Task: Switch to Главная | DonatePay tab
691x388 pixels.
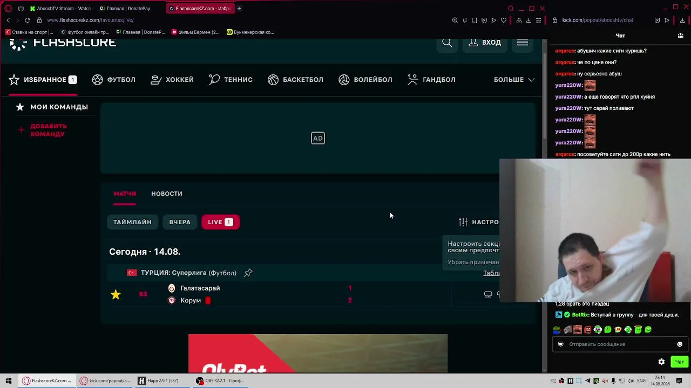Action: click(128, 9)
